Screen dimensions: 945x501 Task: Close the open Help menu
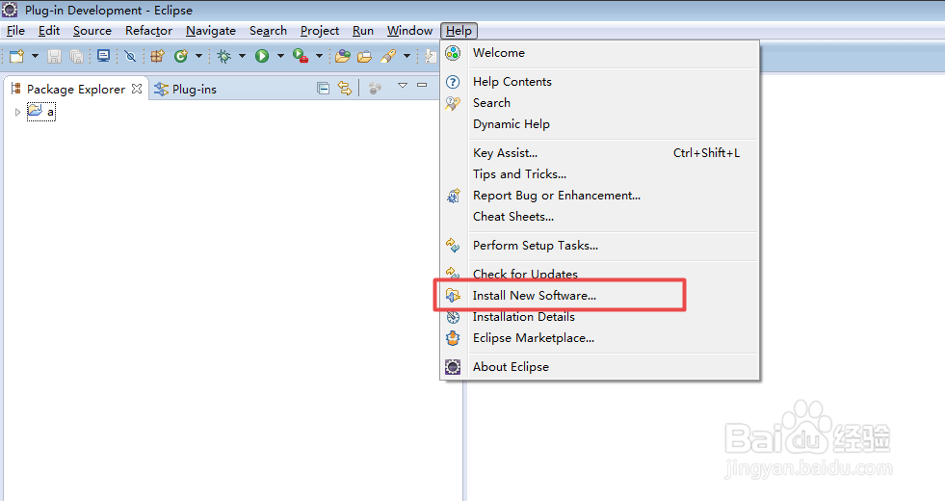point(459,31)
